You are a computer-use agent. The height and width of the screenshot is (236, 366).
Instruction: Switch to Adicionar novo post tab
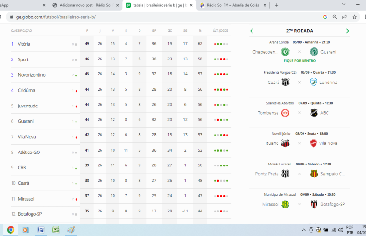[x=85, y=5]
